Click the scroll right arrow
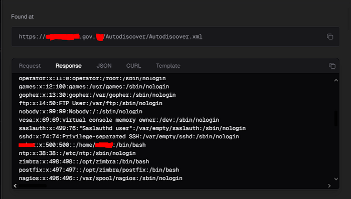Screen dimensions: 351x199 [329, 185]
